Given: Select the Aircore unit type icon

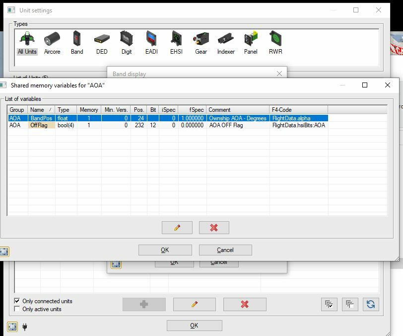Looking at the screenshot, I should pos(52,43).
